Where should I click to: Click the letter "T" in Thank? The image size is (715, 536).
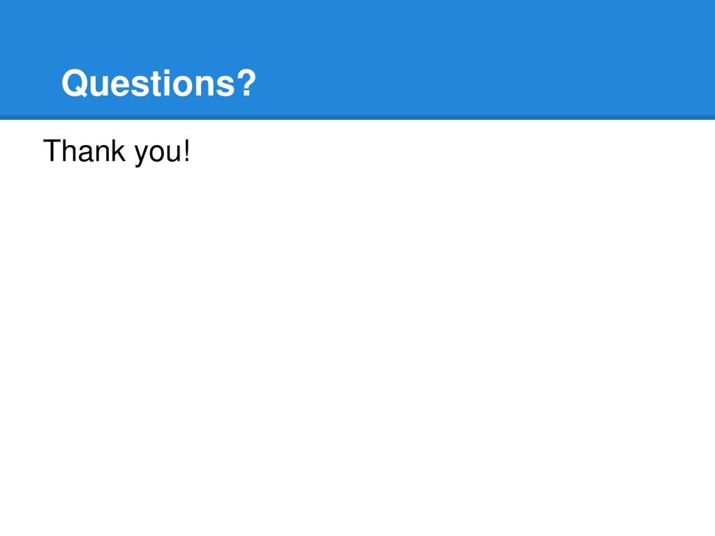(52, 151)
